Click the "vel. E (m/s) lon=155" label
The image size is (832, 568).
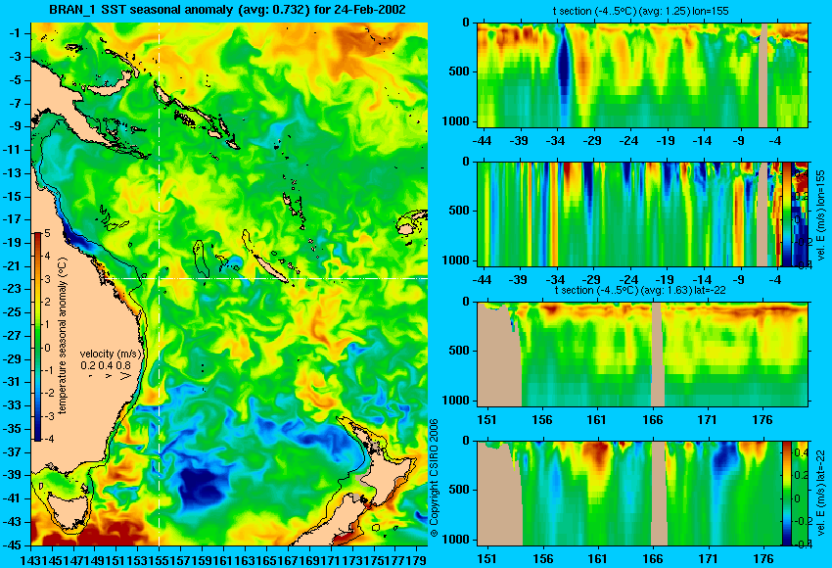point(821,215)
